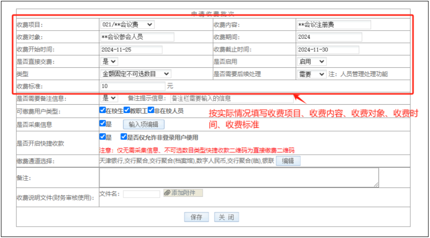This screenshot has width=430, height=238.
Task: Click the 保存 button
Action: click(196, 217)
